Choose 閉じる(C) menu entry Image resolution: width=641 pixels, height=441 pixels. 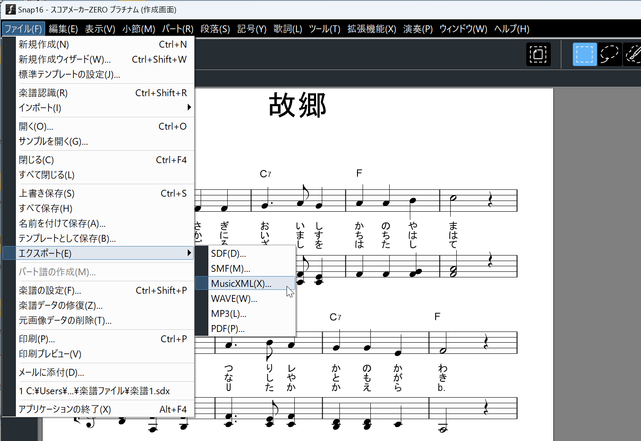click(105, 160)
